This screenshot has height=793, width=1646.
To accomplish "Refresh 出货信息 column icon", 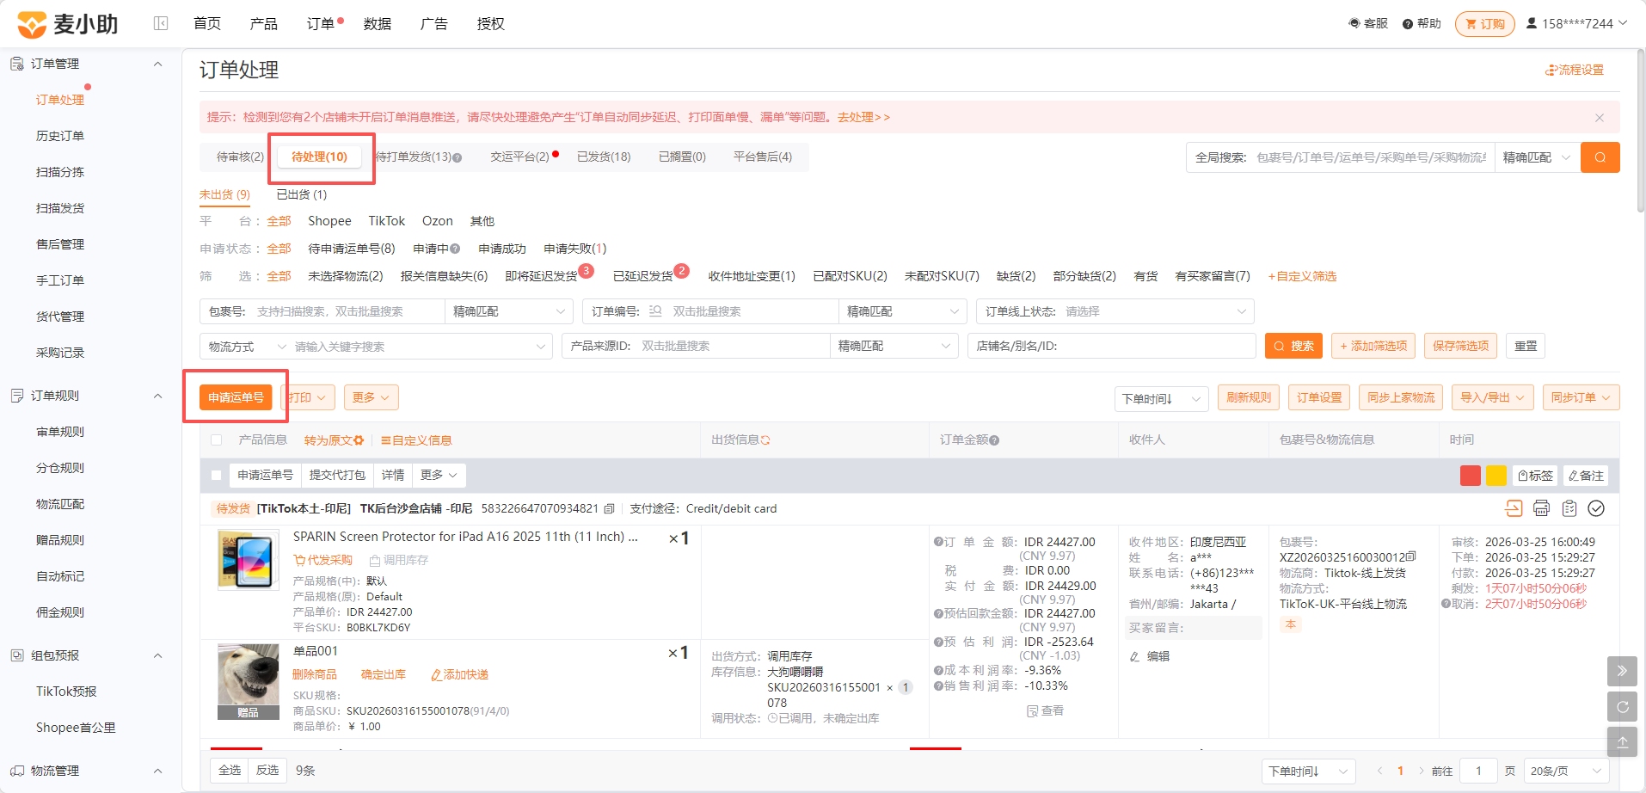I will (765, 440).
